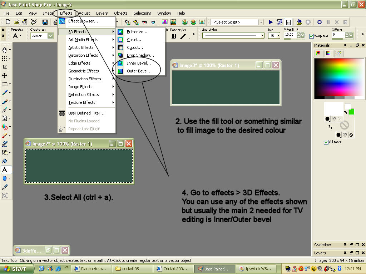
Task: Click Bluetooth icon in system tray
Action: click(x=340, y=268)
